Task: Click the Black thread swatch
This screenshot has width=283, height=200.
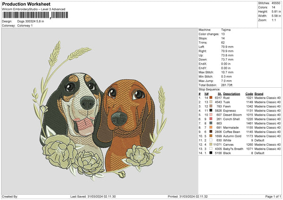Action: (211, 153)
